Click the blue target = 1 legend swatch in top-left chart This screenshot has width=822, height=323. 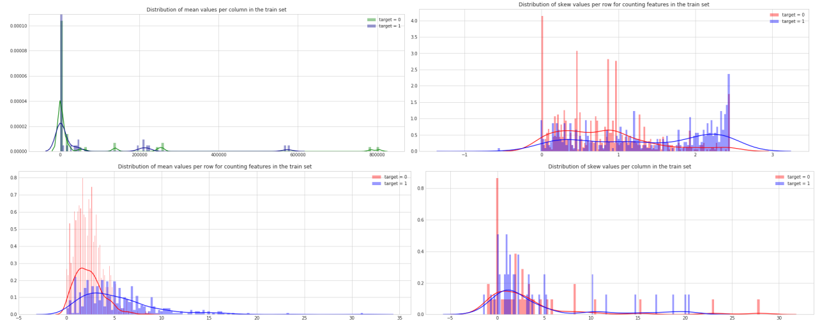click(x=371, y=26)
